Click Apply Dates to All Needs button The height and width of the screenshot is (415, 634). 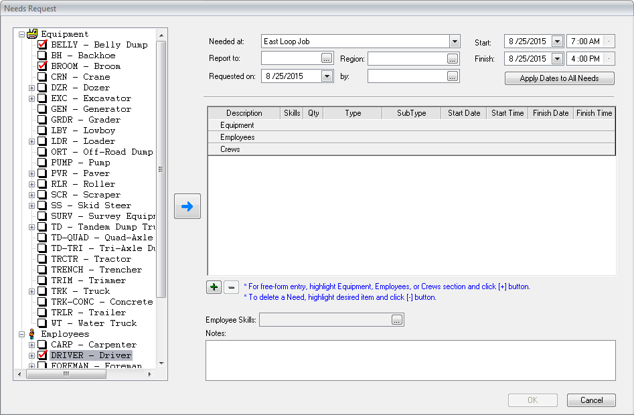pos(560,78)
